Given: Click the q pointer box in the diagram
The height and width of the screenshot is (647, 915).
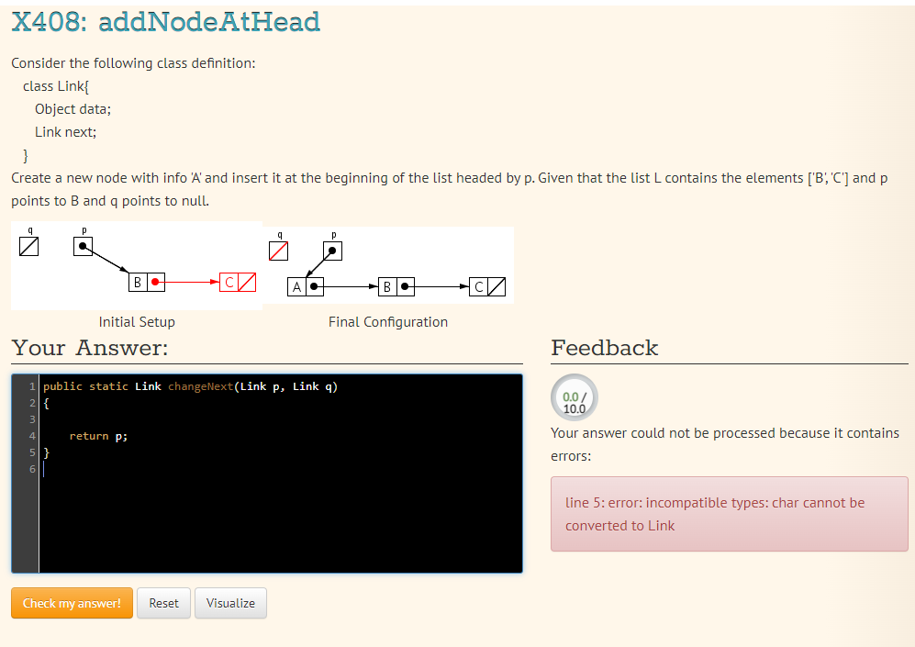Looking at the screenshot, I should 28,246.
